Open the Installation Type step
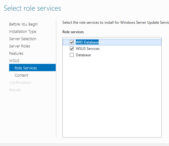 point(23,32)
